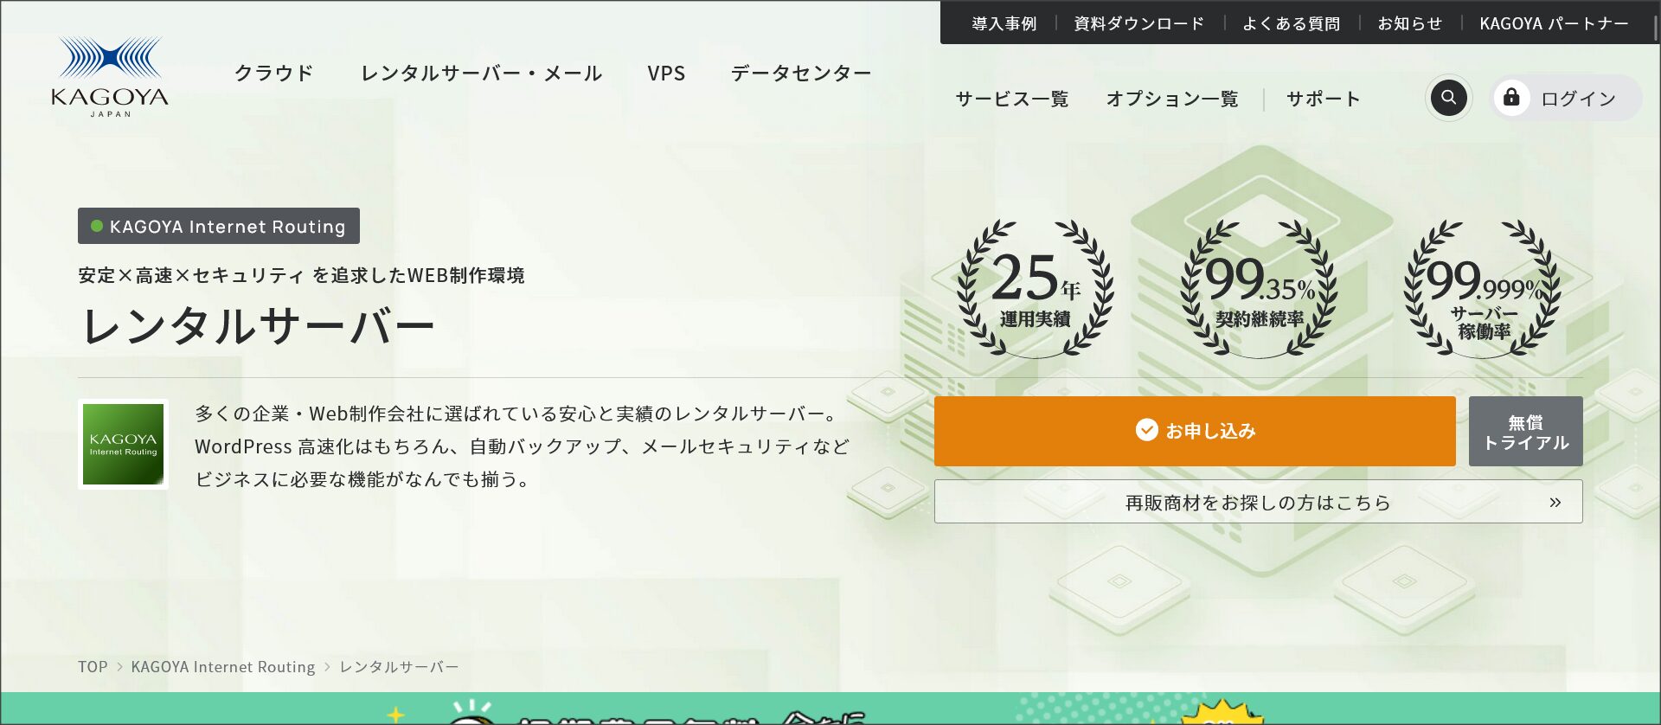The width and height of the screenshot is (1661, 725).
Task: Open the サポート page
Action: 1323,99
